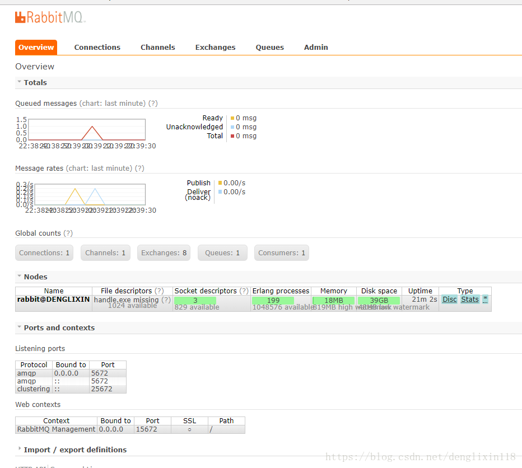522x468 pixels.
Task: Select the '829 available' sockets text
Action: (197, 307)
